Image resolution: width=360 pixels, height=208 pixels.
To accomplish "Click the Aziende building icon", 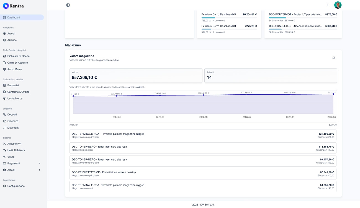I will pos(4,40).
